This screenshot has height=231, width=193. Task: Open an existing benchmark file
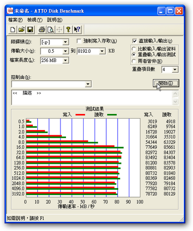21,30
